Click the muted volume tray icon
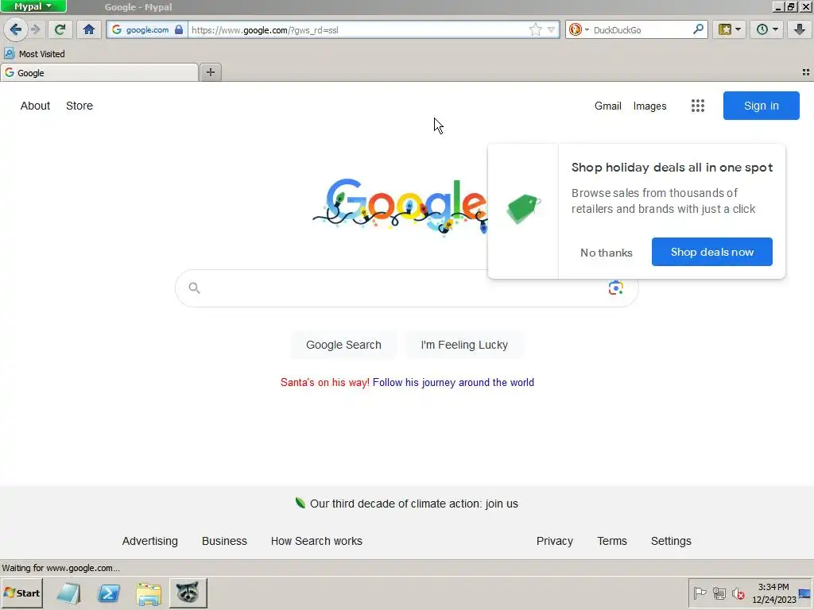Screen dimensions: 814x610 [x=738, y=593]
